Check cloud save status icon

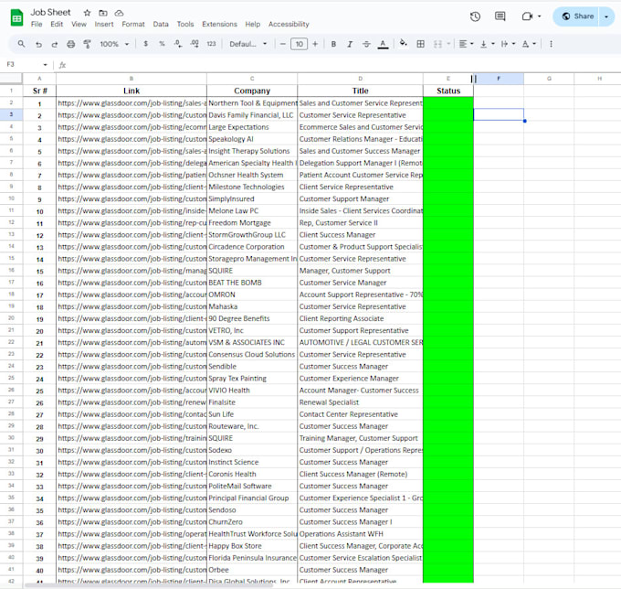(119, 13)
